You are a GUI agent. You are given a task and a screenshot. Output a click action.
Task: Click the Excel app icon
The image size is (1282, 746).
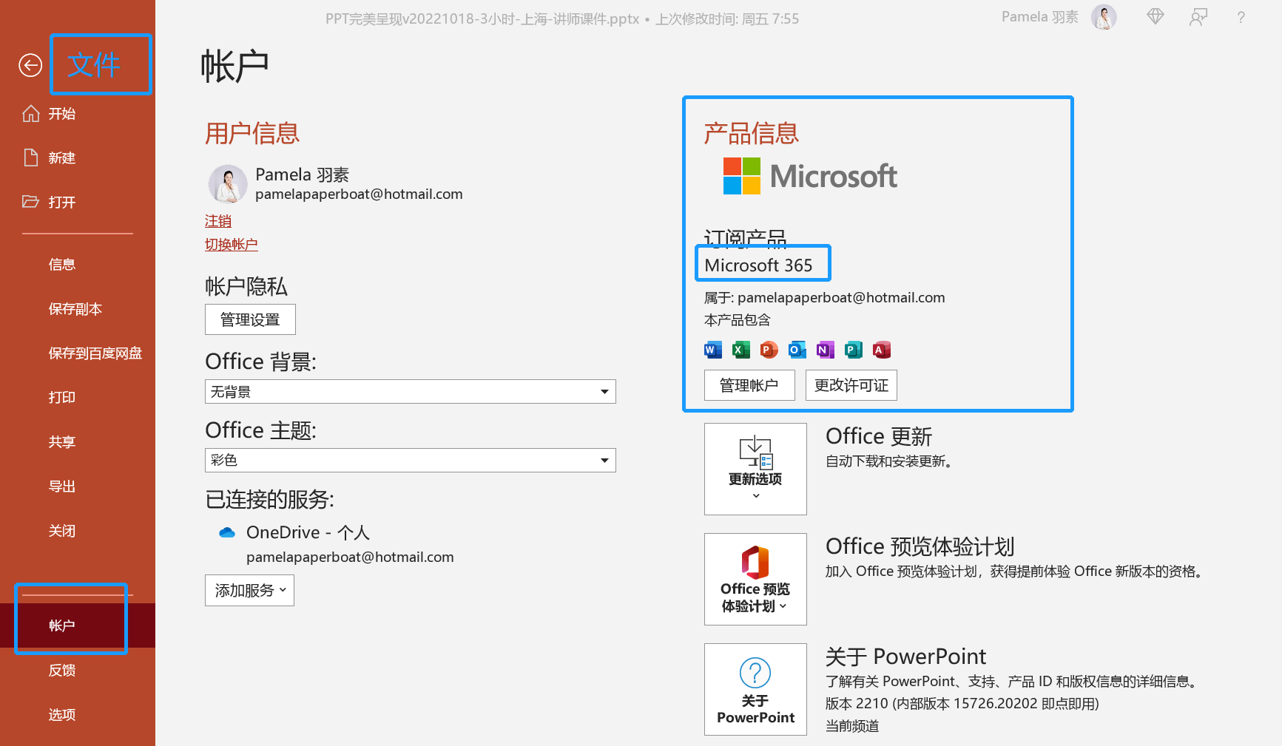(x=741, y=350)
